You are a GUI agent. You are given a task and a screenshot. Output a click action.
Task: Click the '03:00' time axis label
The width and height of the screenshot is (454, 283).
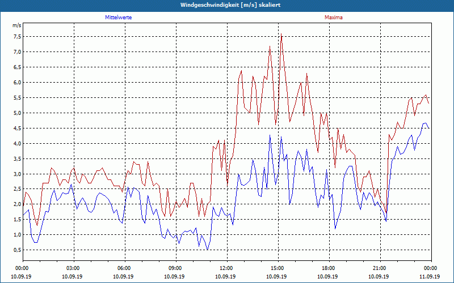coord(72,268)
